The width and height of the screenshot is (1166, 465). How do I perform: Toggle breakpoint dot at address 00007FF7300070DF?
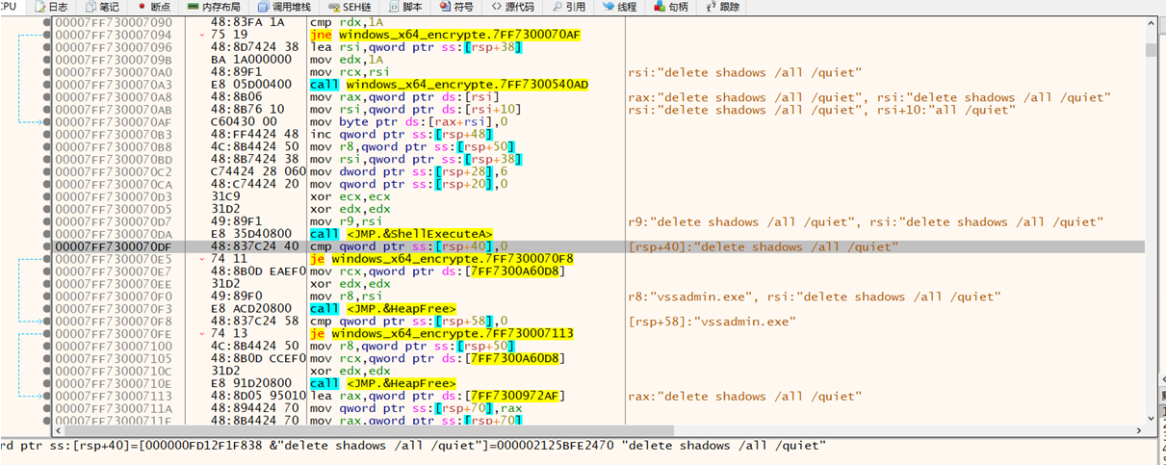click(x=49, y=247)
